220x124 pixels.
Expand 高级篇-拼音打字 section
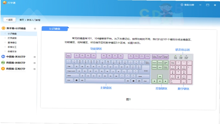coord(35,63)
